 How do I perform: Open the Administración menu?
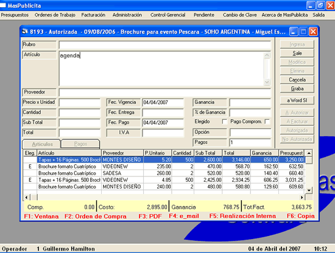(x=127, y=15)
